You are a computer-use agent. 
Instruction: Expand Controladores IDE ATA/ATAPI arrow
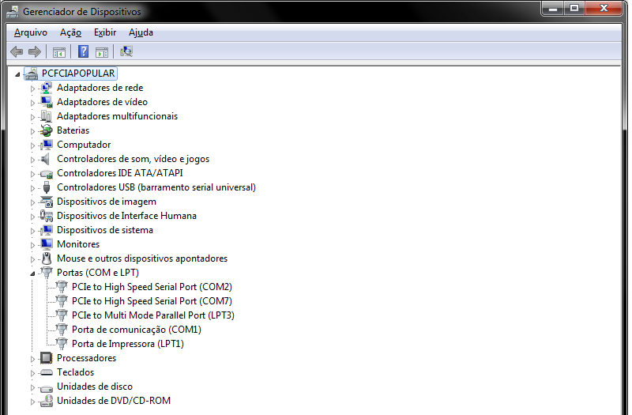pyautogui.click(x=32, y=174)
